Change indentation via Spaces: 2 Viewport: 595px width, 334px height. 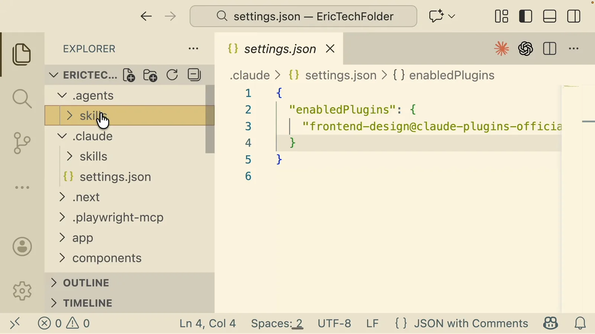(x=277, y=323)
